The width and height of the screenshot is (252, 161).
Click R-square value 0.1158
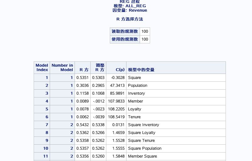pyautogui.click(x=83, y=93)
